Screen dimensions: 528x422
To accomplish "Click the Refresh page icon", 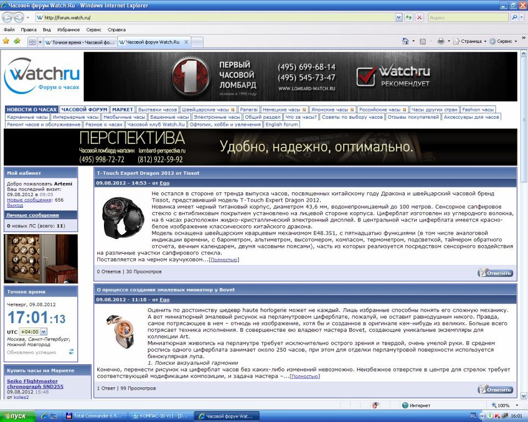I will pos(409,18).
